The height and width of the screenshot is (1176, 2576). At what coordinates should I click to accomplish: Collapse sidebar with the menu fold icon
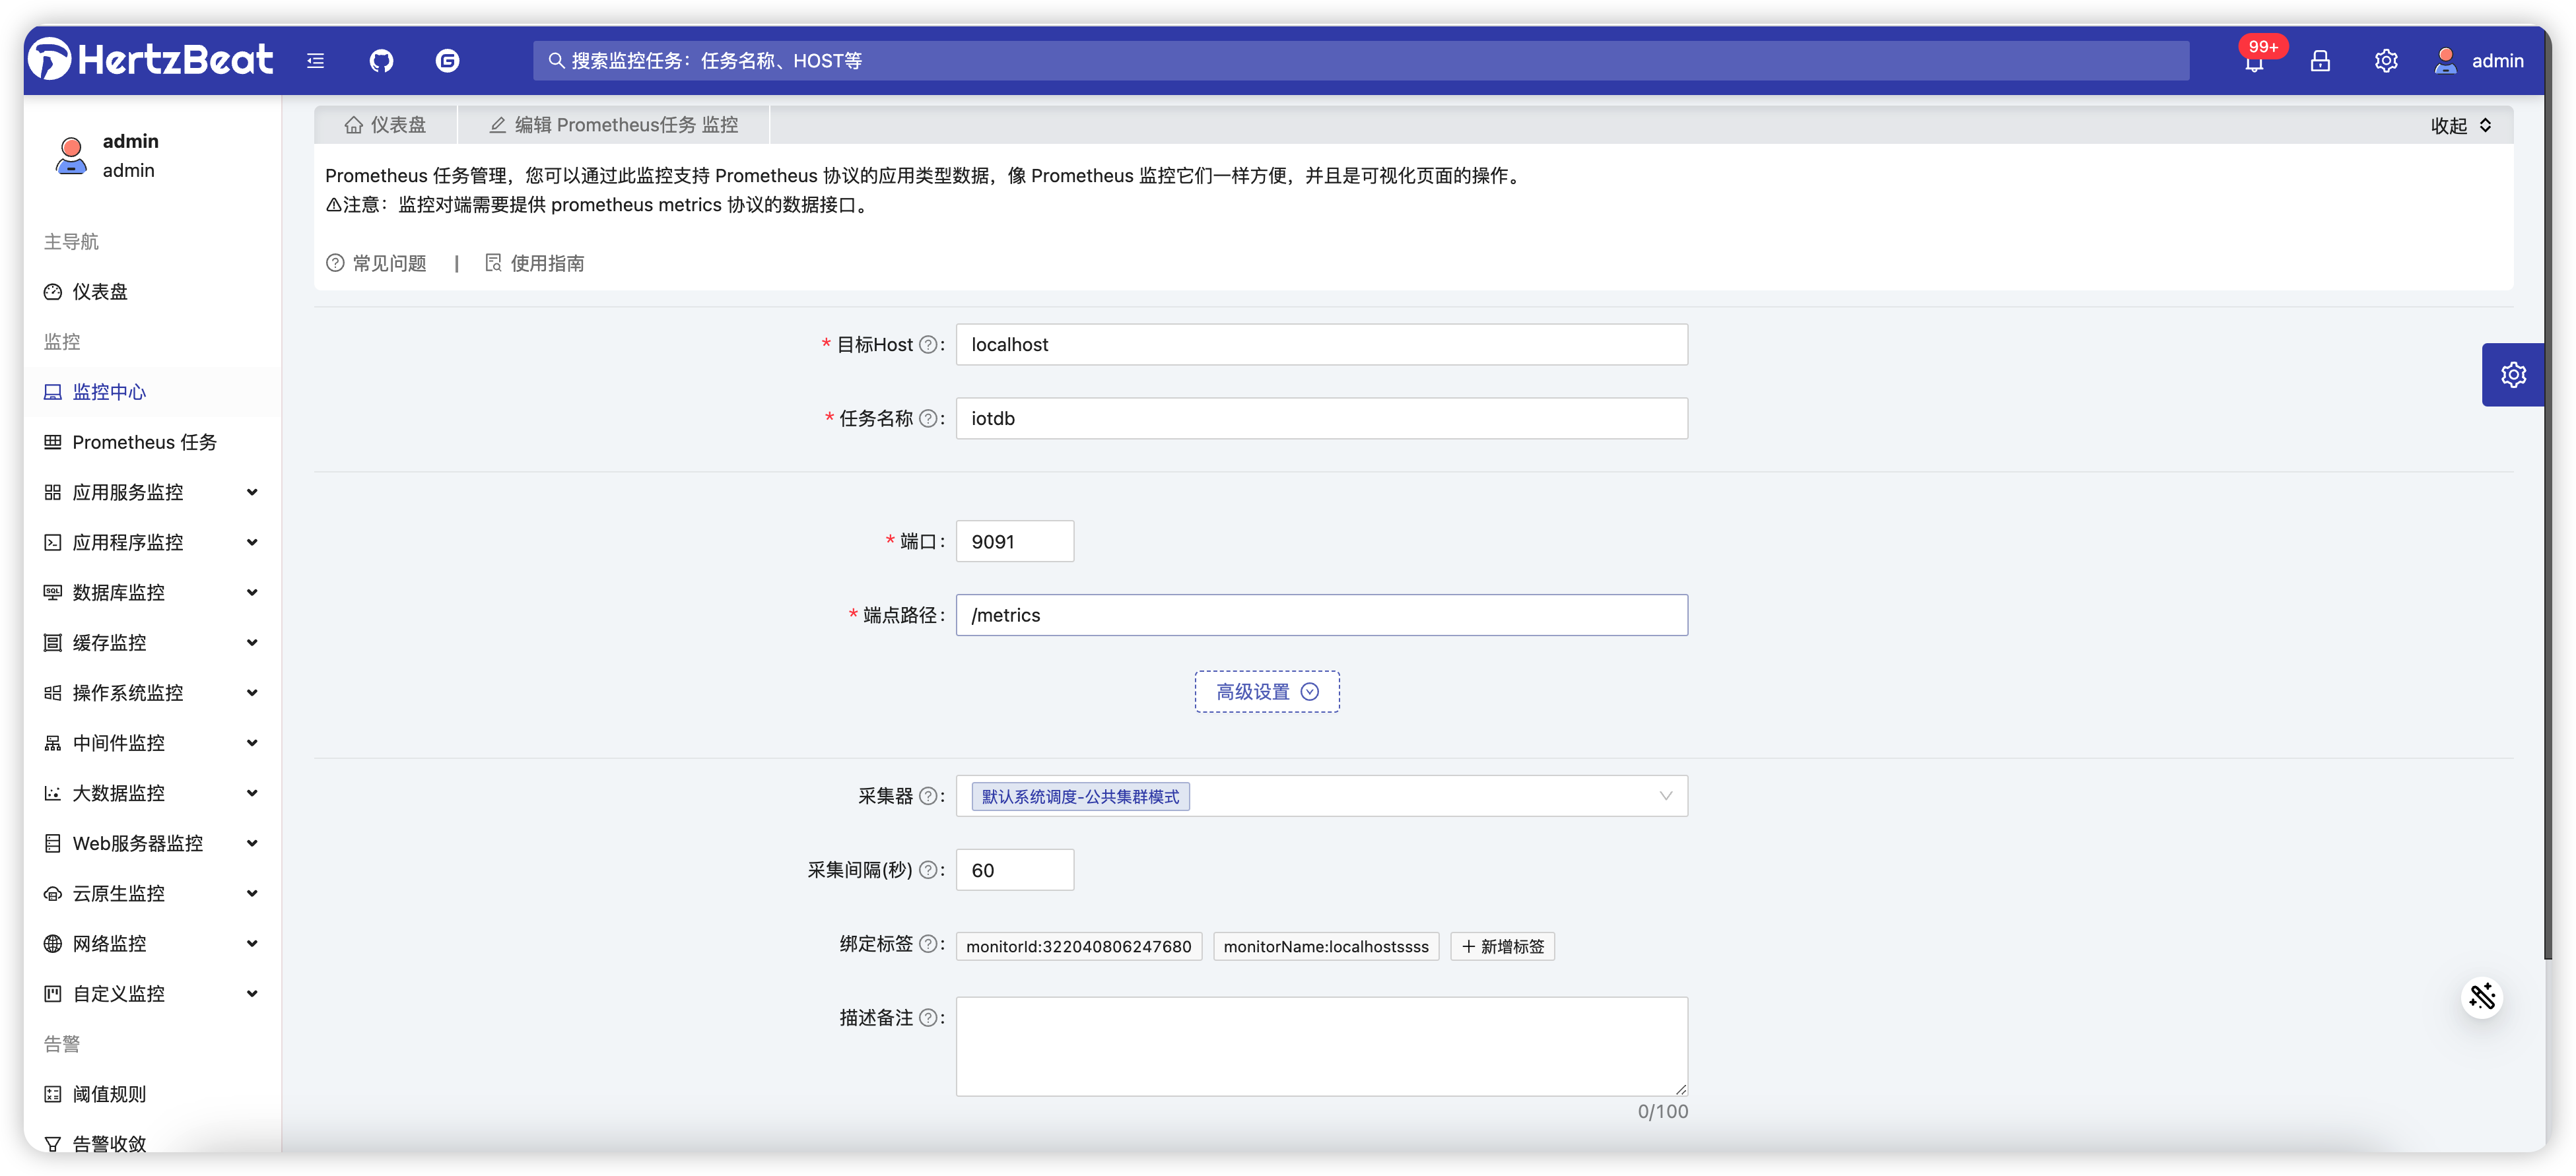tap(315, 61)
